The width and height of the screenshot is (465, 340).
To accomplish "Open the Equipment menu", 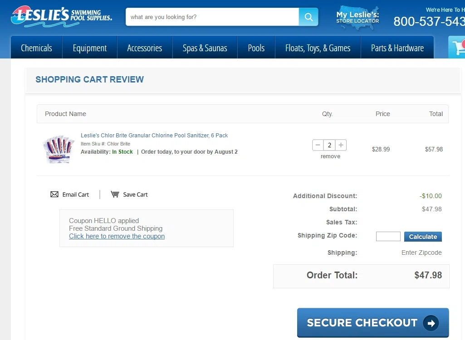I will coord(89,48).
